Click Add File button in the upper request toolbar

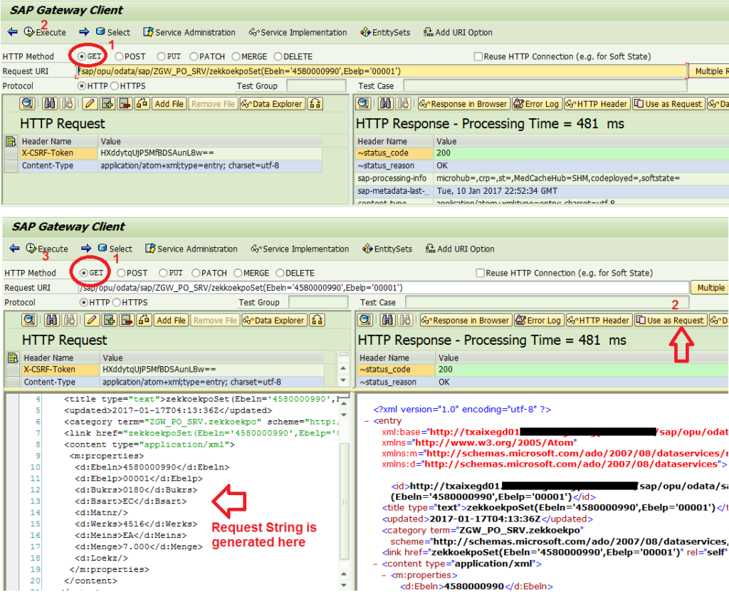pyautogui.click(x=169, y=104)
